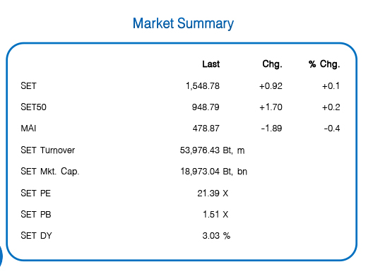
Task: Click SET50 last value 948.79
Action: click(206, 107)
